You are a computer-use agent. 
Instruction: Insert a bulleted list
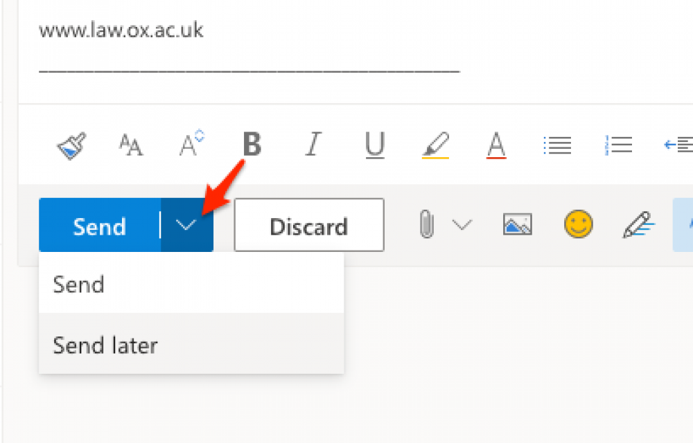point(557,145)
